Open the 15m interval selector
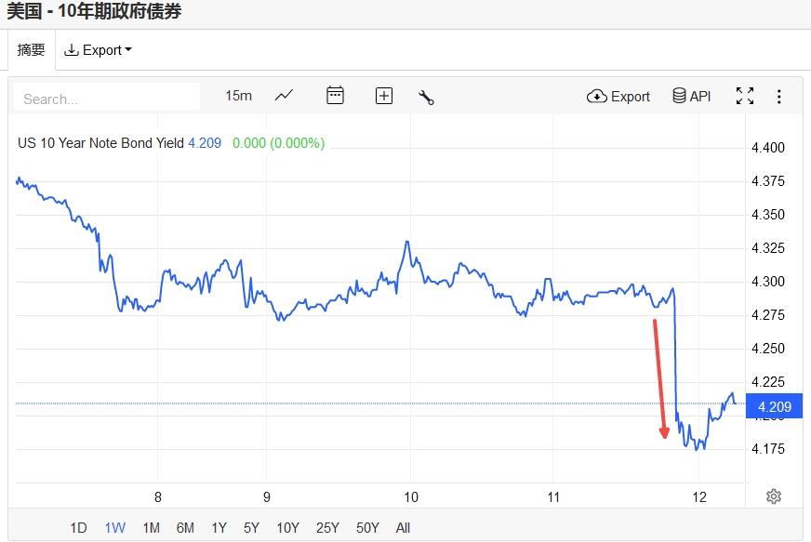Viewport: 811px width, 542px height. (x=238, y=96)
